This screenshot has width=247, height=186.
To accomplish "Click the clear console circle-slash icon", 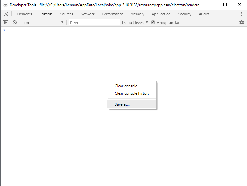I will pos(14,23).
